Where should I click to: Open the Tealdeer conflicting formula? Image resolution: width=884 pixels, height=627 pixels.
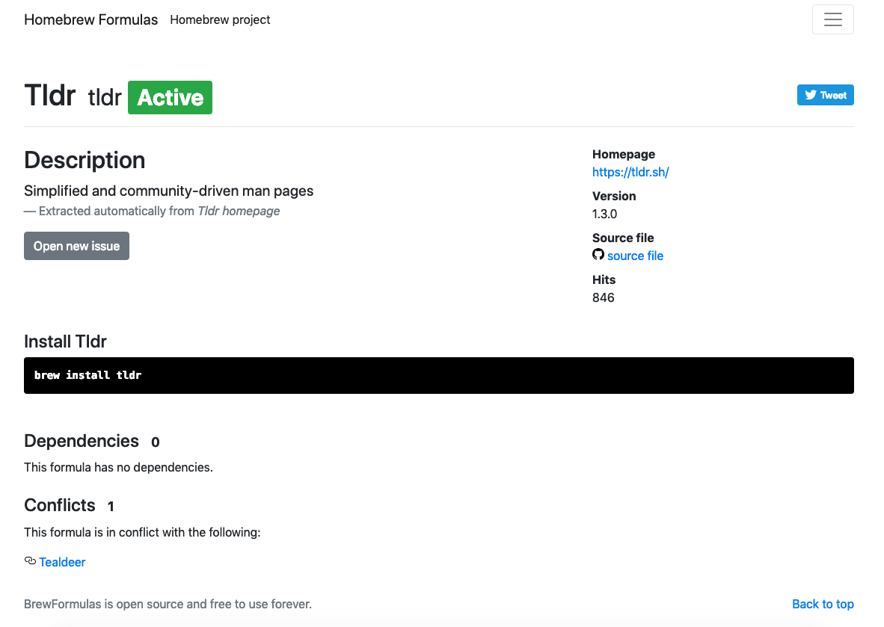pos(62,562)
